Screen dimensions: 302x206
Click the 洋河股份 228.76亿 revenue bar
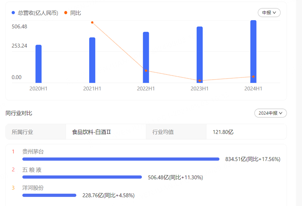[x=49, y=195]
